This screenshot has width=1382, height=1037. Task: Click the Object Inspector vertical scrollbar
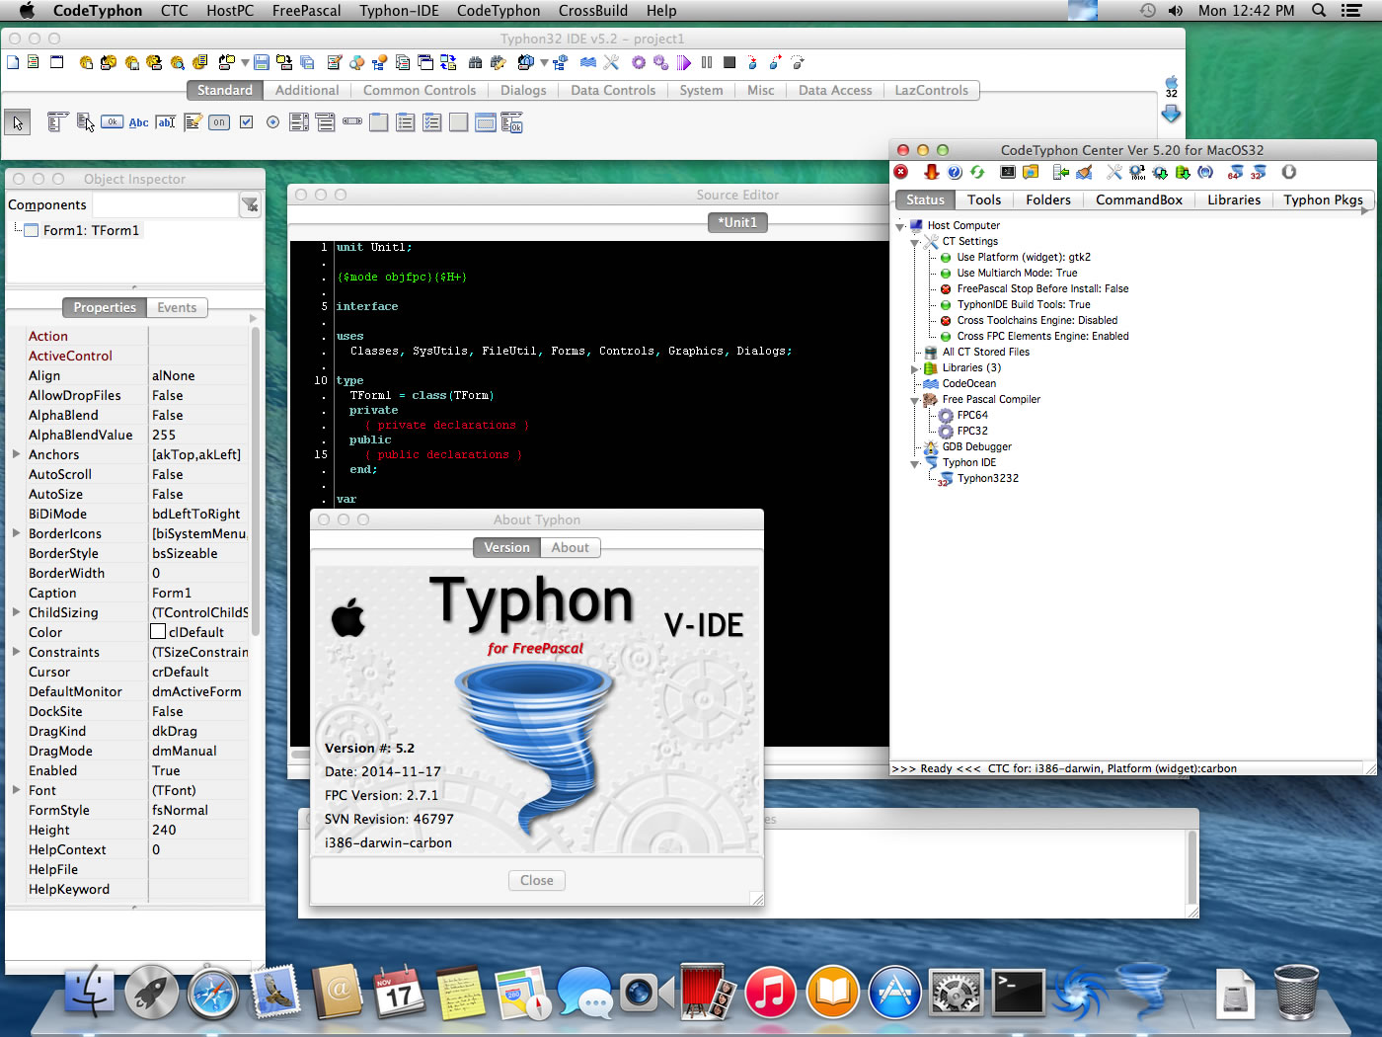[x=255, y=484]
